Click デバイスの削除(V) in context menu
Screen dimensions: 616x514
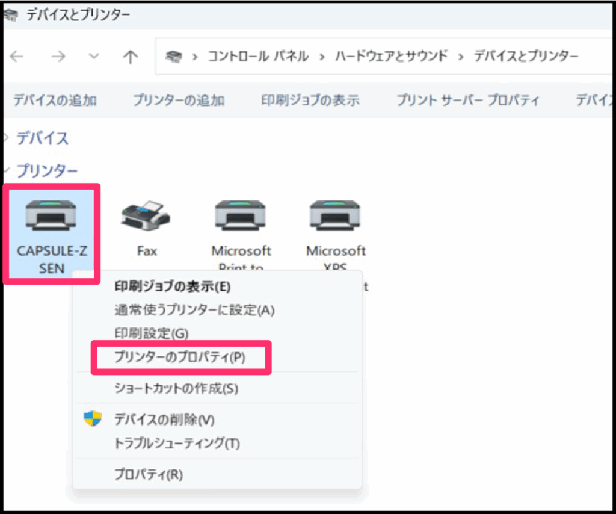(x=164, y=420)
